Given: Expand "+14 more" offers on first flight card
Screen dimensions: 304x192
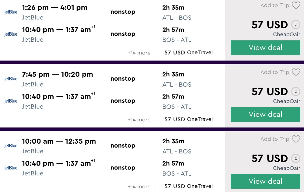Looking at the screenshot, I should point(139,53).
